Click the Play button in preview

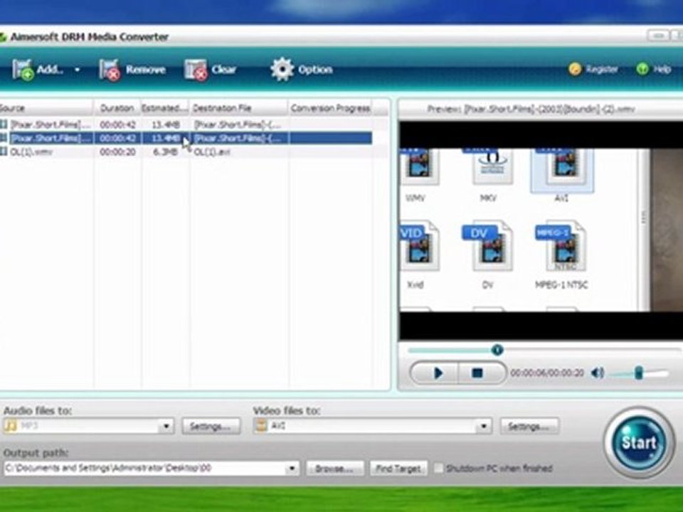click(x=438, y=373)
